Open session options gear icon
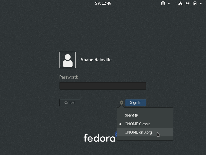This screenshot has width=206, height=155. (122, 103)
